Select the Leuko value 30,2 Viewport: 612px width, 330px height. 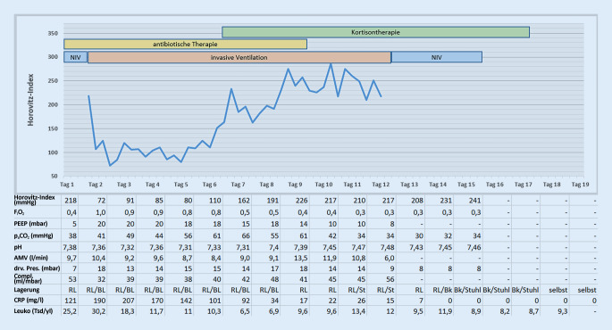98,311
